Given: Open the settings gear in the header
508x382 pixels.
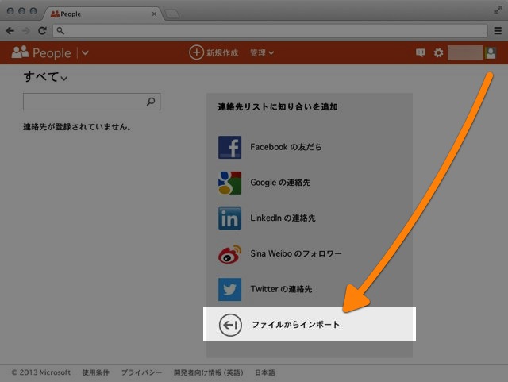Looking at the screenshot, I should [438, 52].
